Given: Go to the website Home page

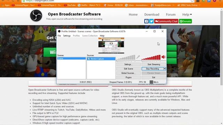Looking at the screenshot, I should pyautogui.click(x=133, y=15).
